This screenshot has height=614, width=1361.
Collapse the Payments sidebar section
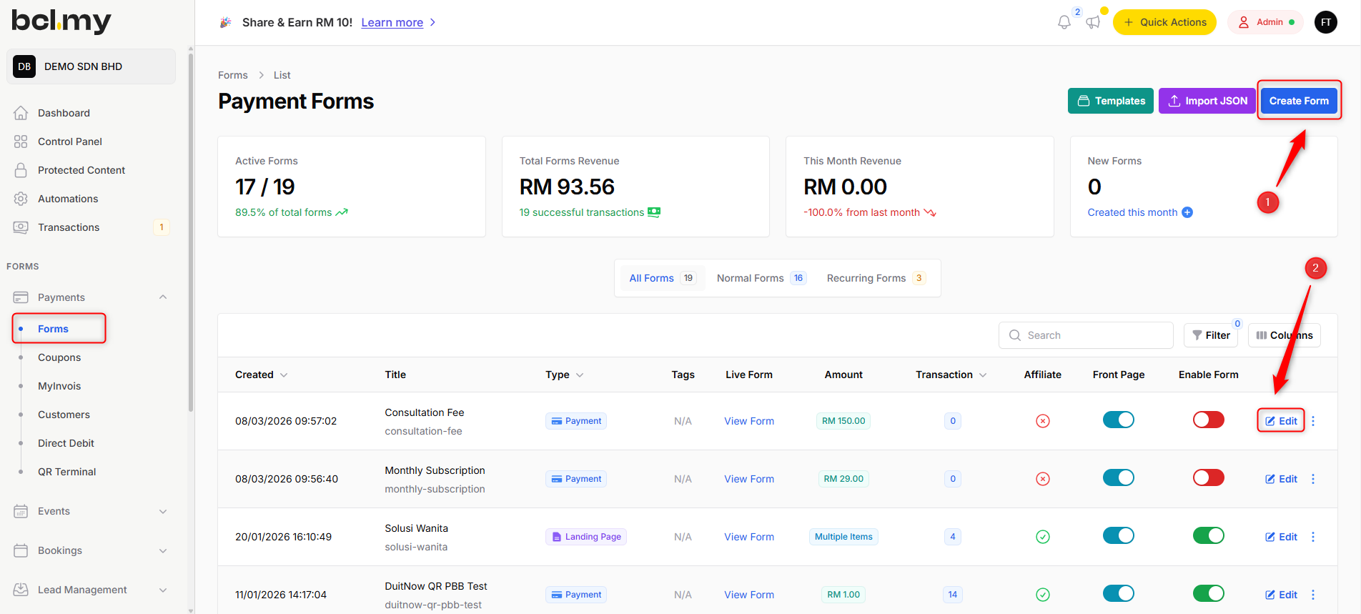point(163,297)
